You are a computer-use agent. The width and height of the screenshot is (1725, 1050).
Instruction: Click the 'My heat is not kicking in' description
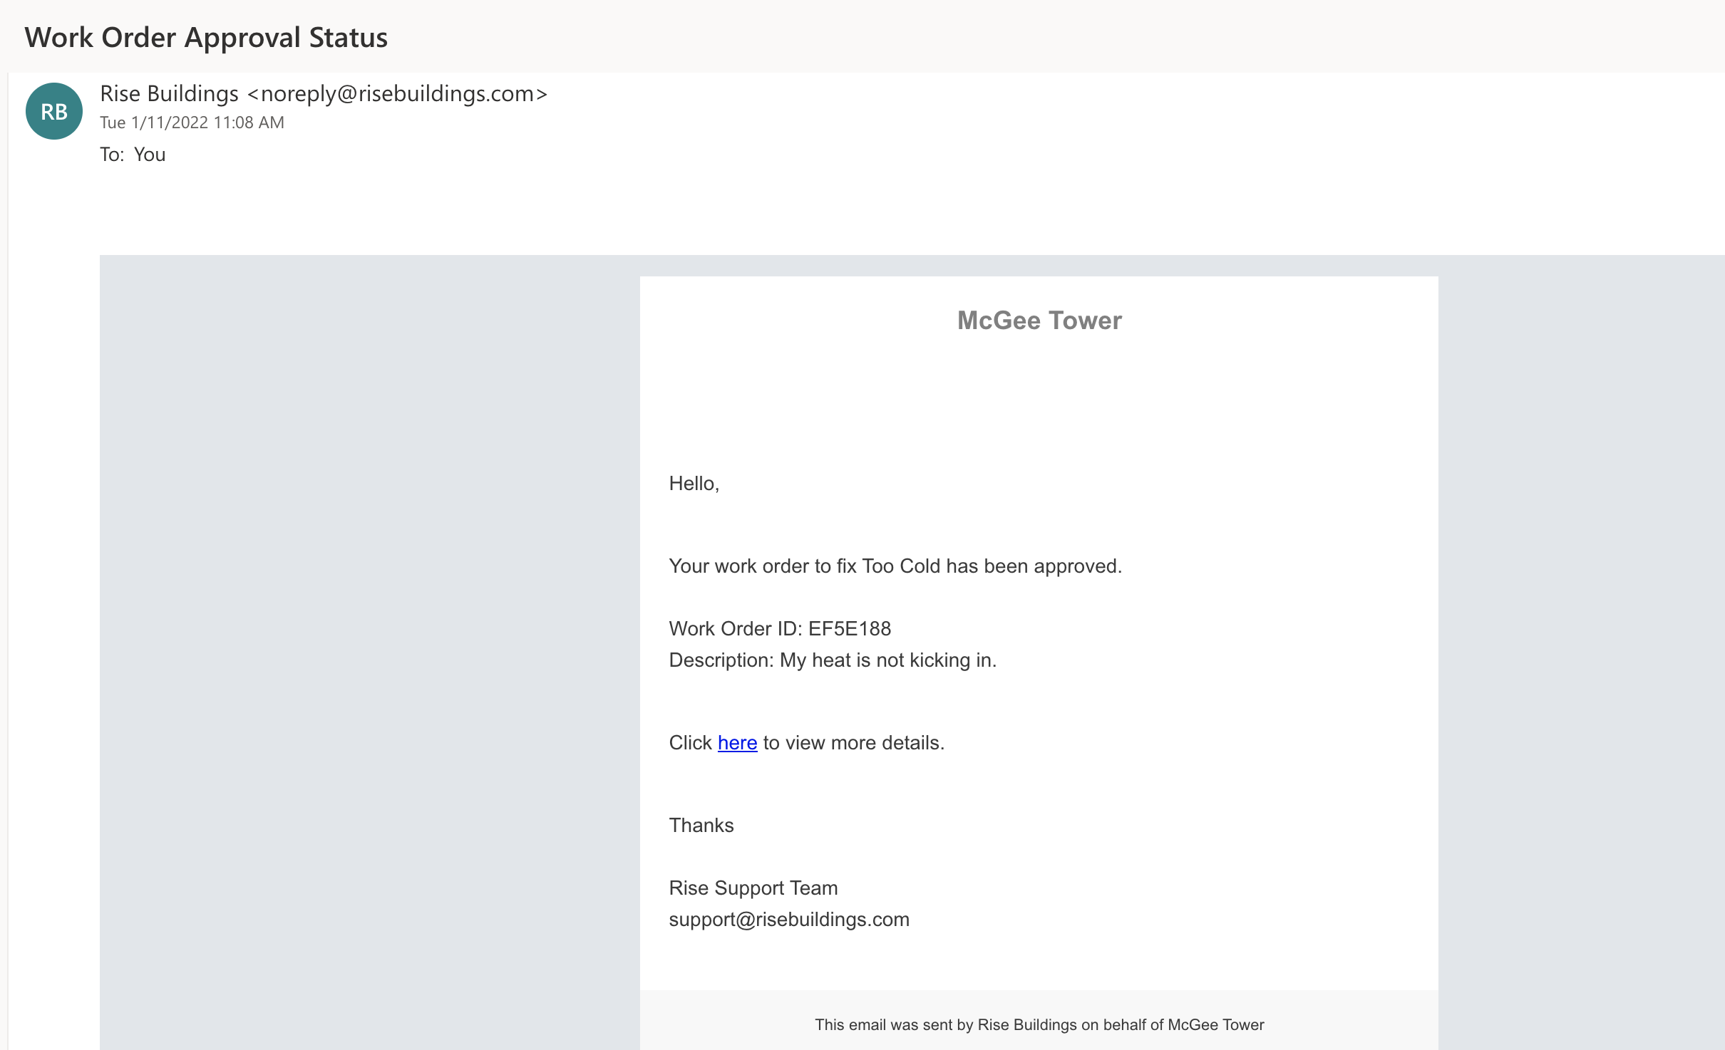[x=887, y=660]
